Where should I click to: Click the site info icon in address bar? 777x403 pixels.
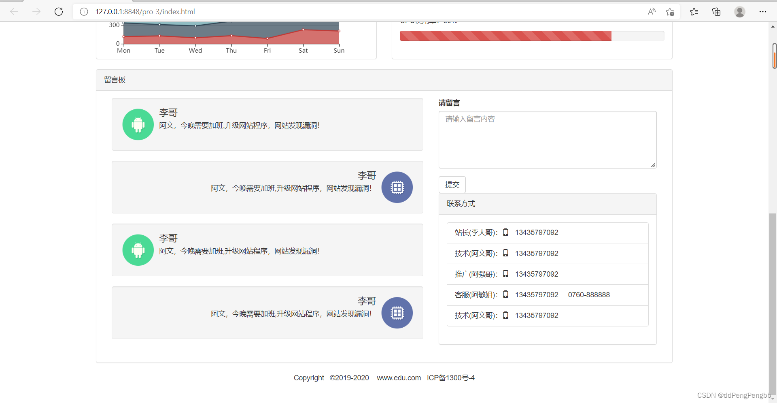(x=84, y=12)
